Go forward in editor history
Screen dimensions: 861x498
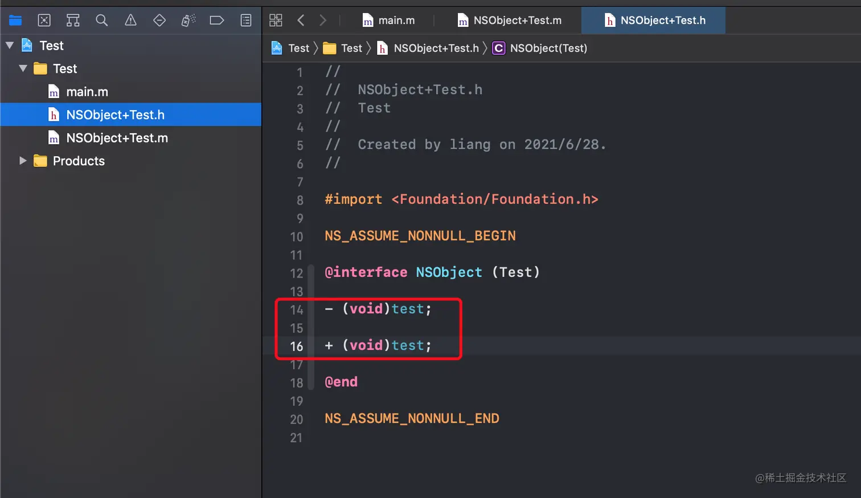click(323, 21)
